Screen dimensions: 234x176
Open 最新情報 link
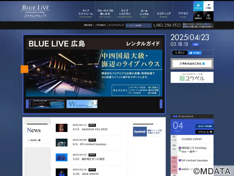[x=88, y=25]
